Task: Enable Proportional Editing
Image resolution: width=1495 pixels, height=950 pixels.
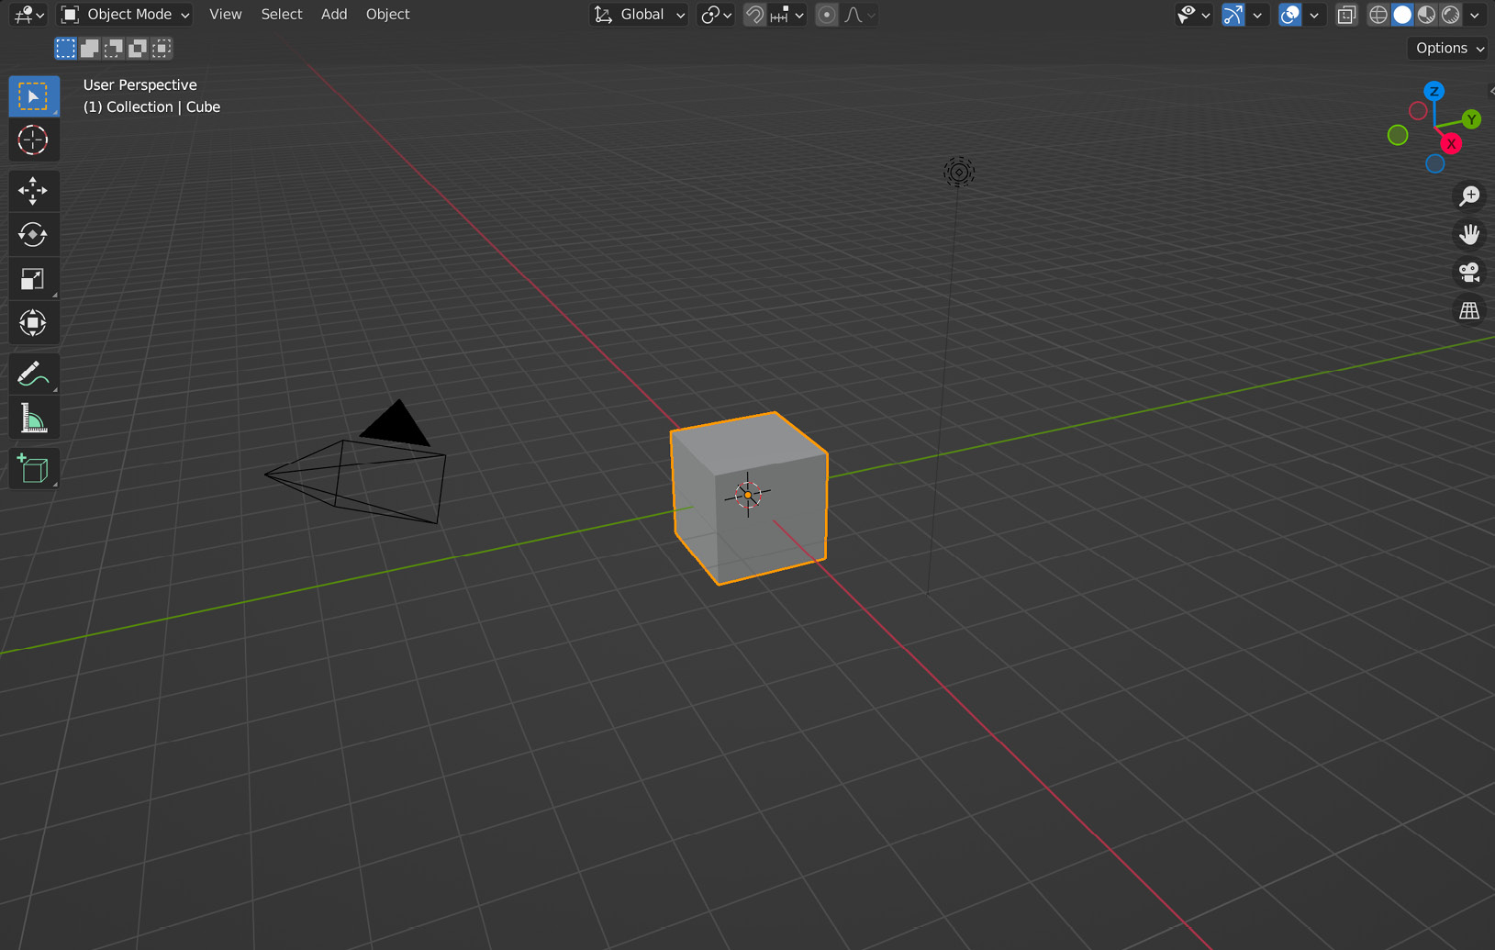Action: 825,15
